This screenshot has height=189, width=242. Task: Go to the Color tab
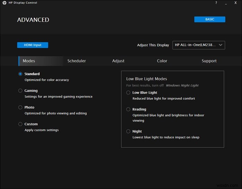coord(162,61)
